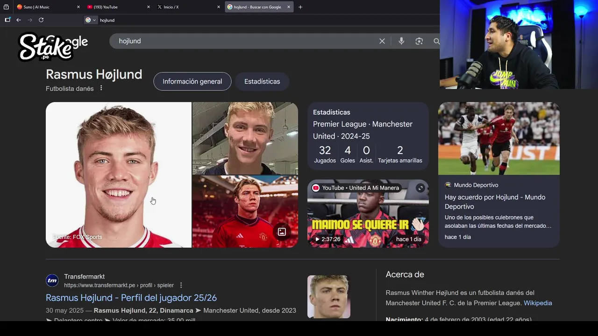Image resolution: width=598 pixels, height=336 pixels.
Task: Click the address bar showing hojlund
Action: 262,20
